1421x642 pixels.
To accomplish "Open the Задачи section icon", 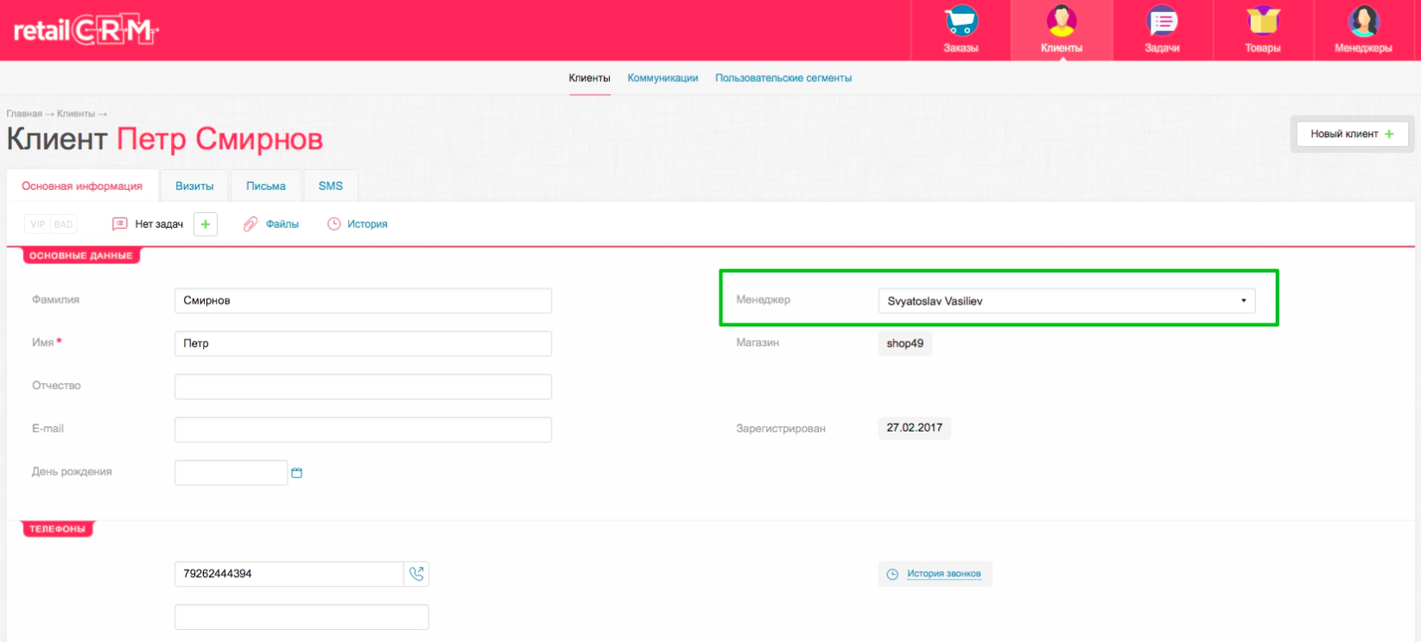I will pos(1162,22).
